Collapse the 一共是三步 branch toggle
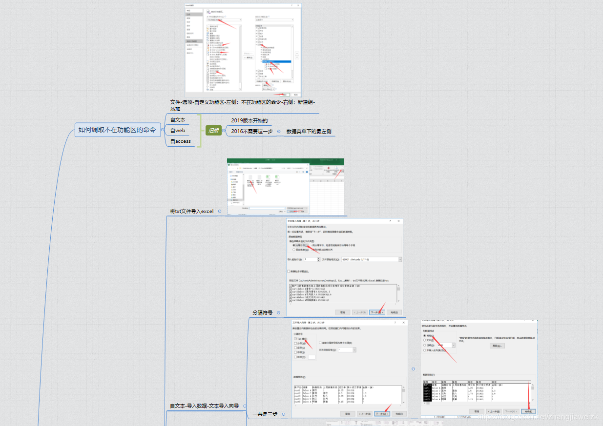The height and width of the screenshot is (426, 603). point(283,414)
